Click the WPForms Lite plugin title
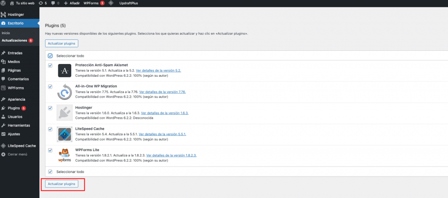 click(x=87, y=150)
